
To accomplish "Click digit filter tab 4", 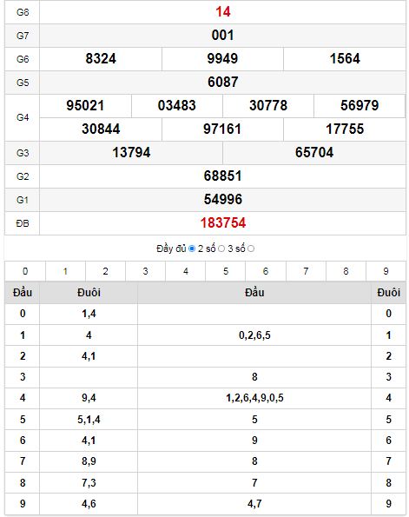I will coord(186,271).
